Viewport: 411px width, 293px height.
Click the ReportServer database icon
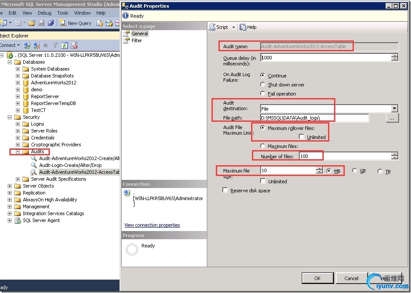pos(26,96)
